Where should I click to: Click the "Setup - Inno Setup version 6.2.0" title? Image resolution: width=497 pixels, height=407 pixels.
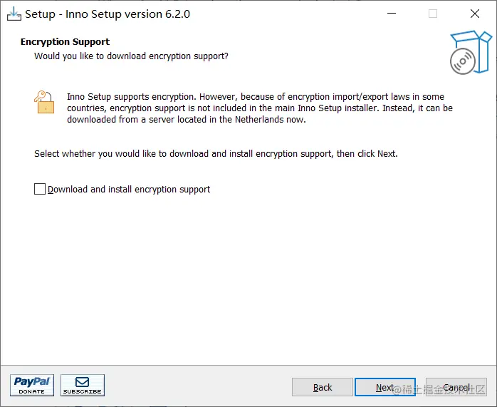pyautogui.click(x=108, y=14)
